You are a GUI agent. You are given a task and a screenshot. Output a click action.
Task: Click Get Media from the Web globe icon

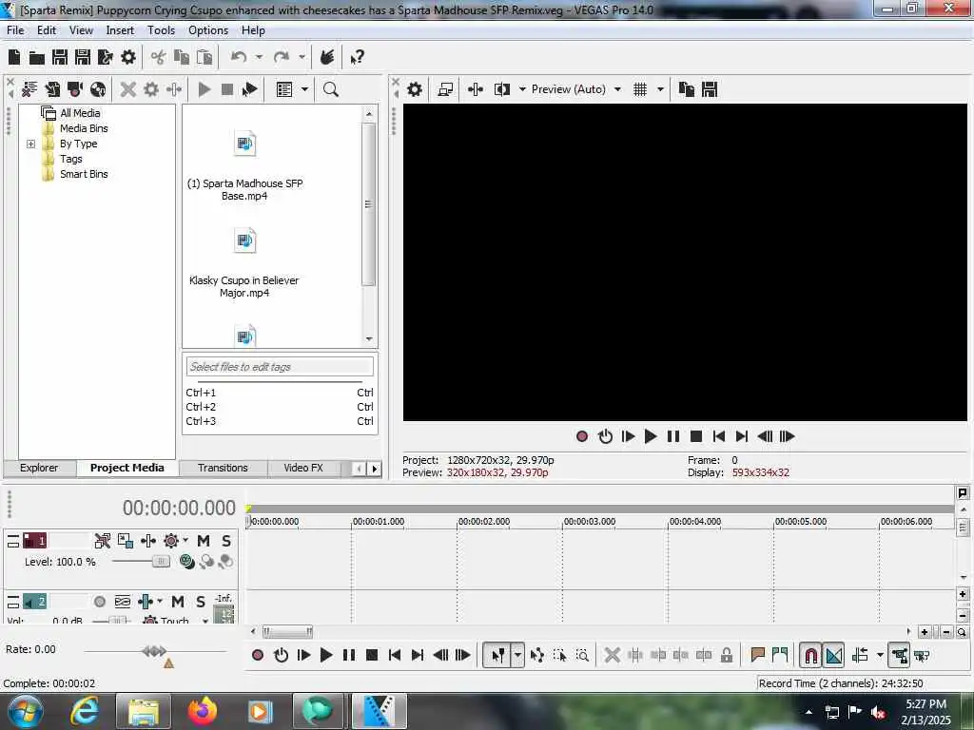point(98,89)
